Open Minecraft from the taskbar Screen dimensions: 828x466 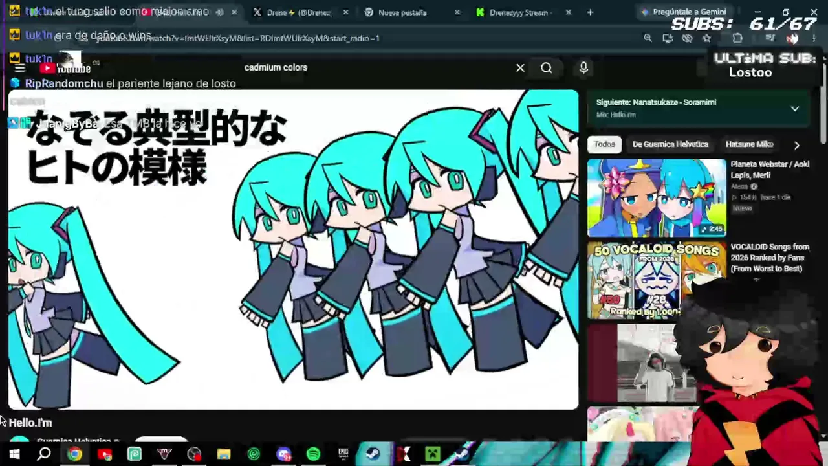click(432, 454)
